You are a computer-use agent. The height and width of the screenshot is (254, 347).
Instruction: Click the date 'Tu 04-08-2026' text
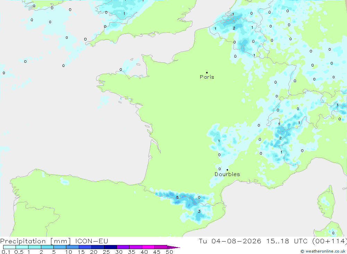[x=230, y=241]
